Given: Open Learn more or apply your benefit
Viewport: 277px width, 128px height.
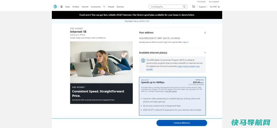Looking at the screenshot, I should point(189,66).
